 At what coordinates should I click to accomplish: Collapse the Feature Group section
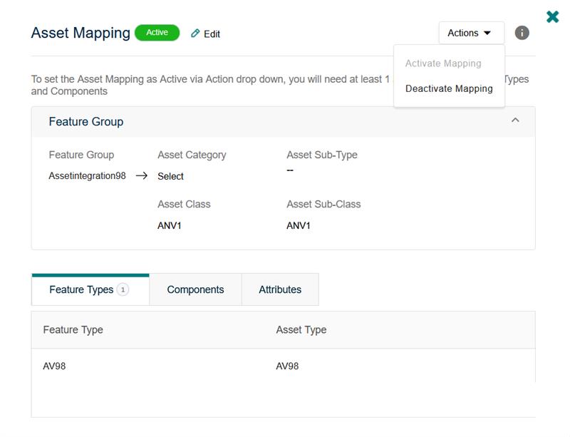(515, 121)
